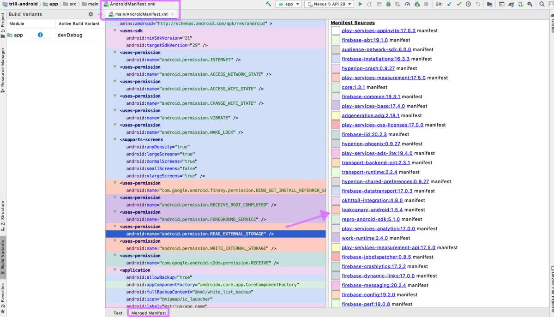554x317 pixels.
Task: Close the main/AndroidManifest.xml tab
Action: pos(173,14)
